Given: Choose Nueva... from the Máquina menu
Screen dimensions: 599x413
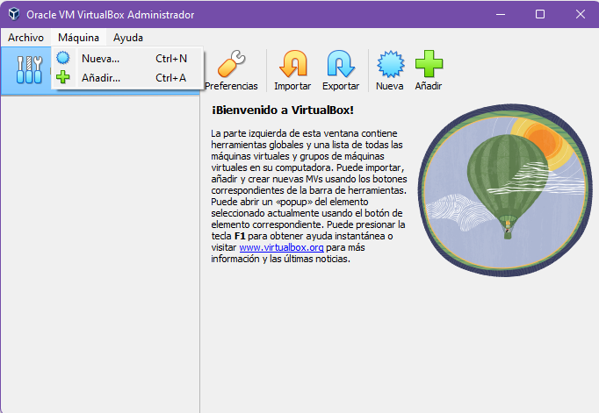Looking at the screenshot, I should tap(126, 59).
